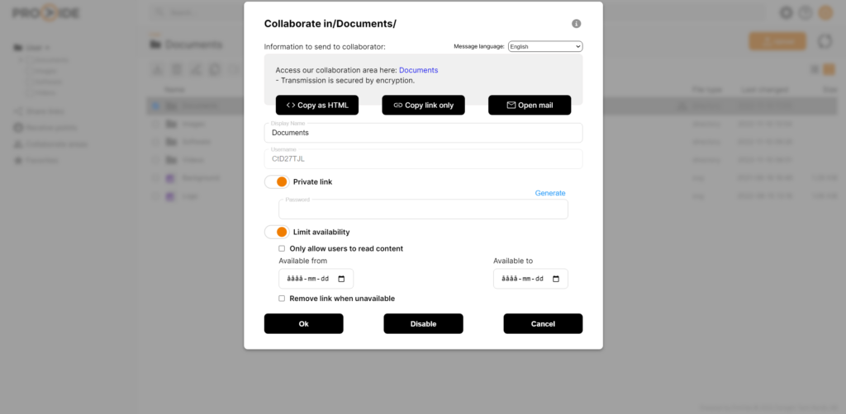Click the Copy as HTML button
This screenshot has width=846, height=414.
[317, 106]
